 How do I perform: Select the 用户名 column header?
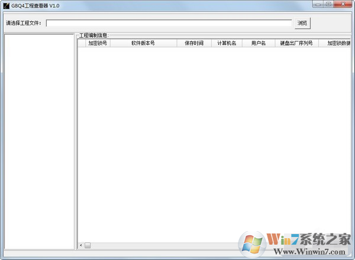[x=259, y=43]
